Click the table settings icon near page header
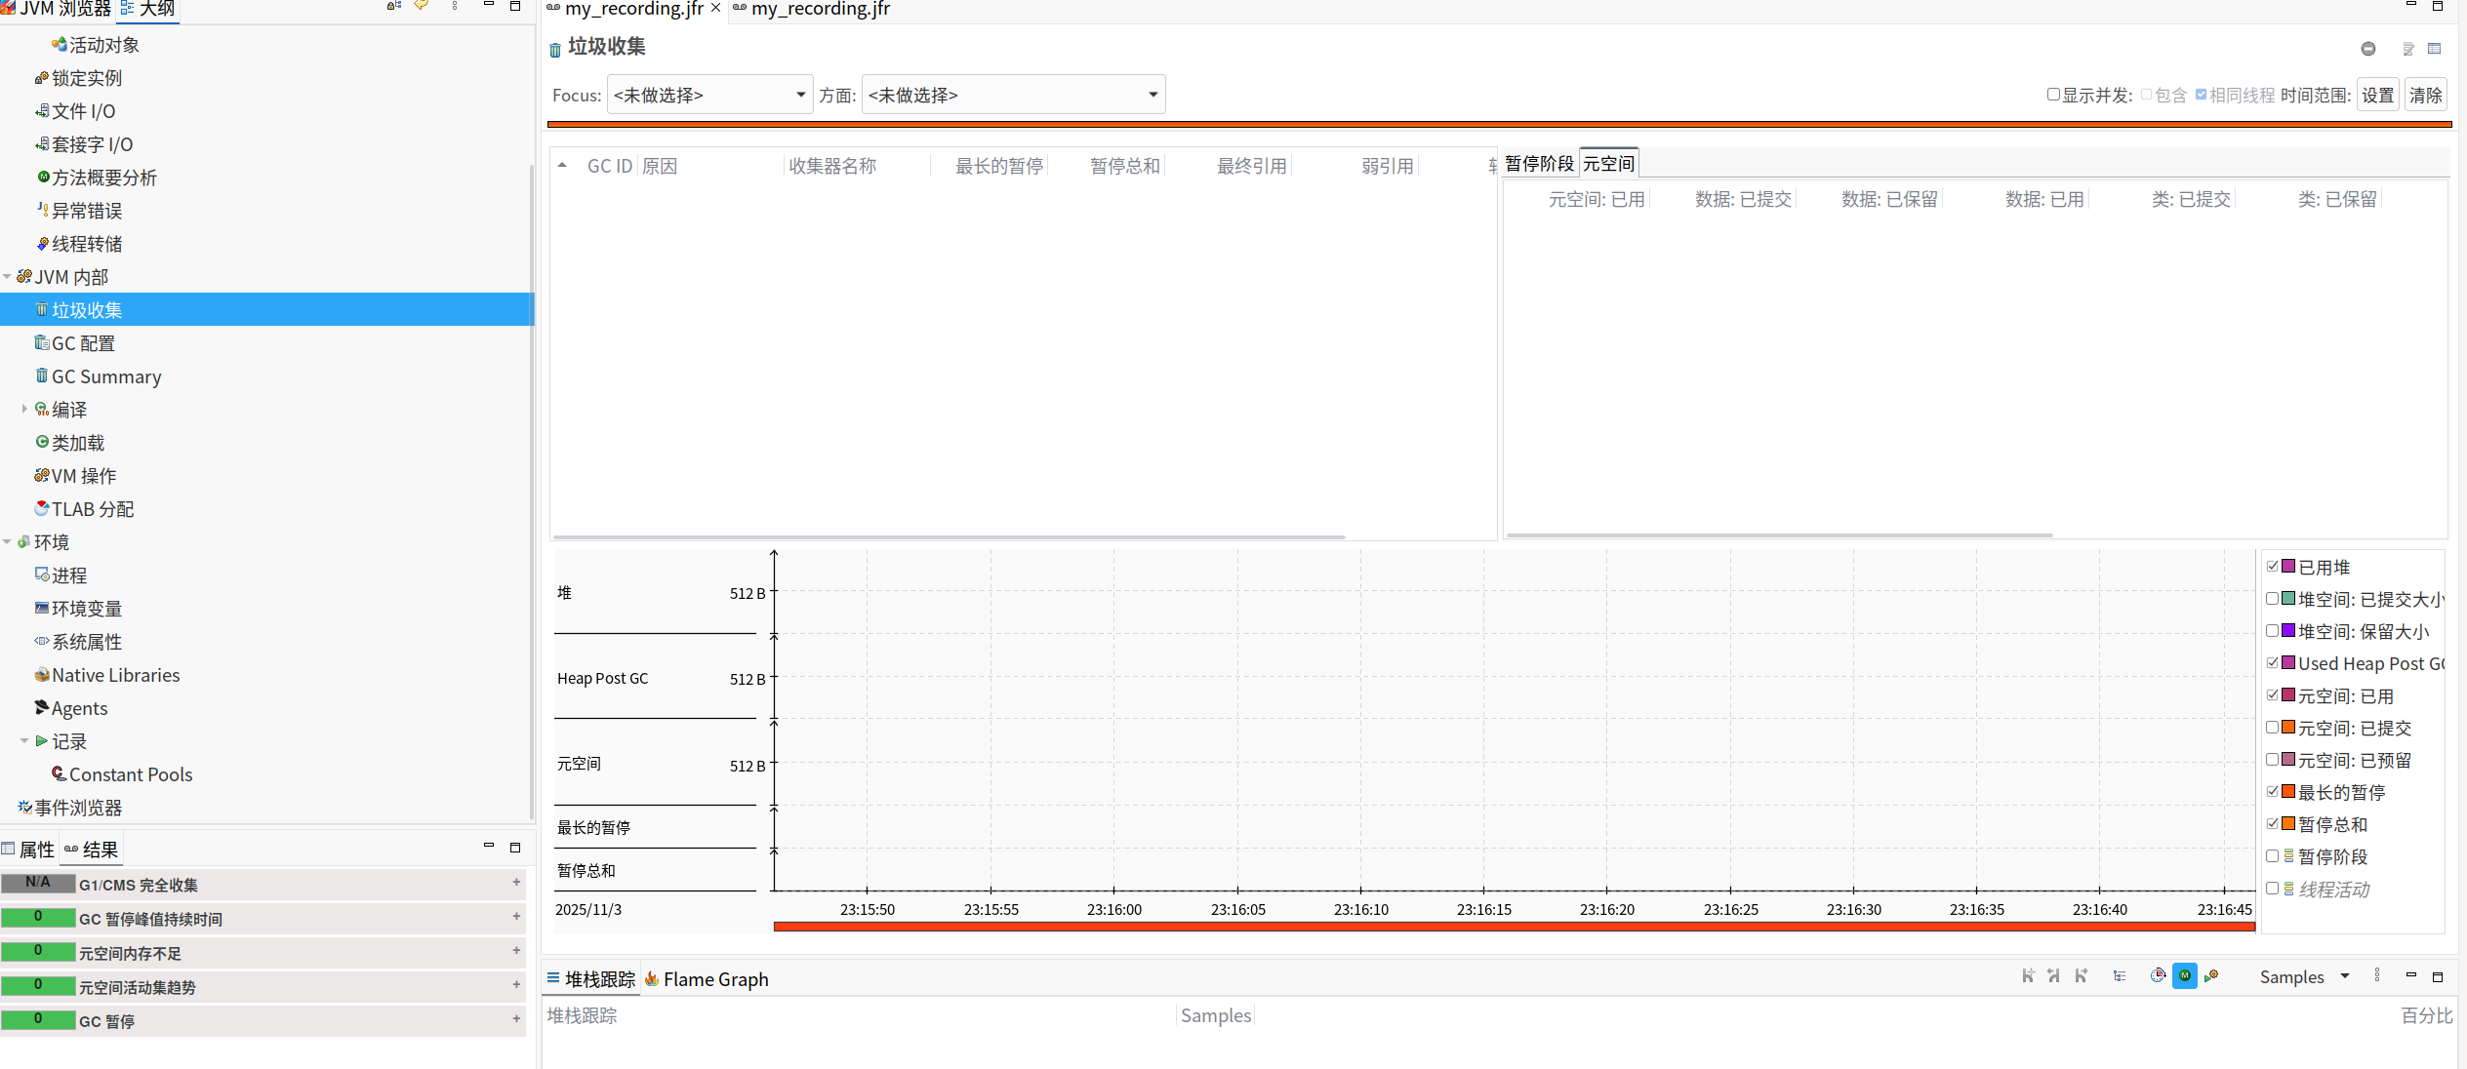 click(2435, 48)
